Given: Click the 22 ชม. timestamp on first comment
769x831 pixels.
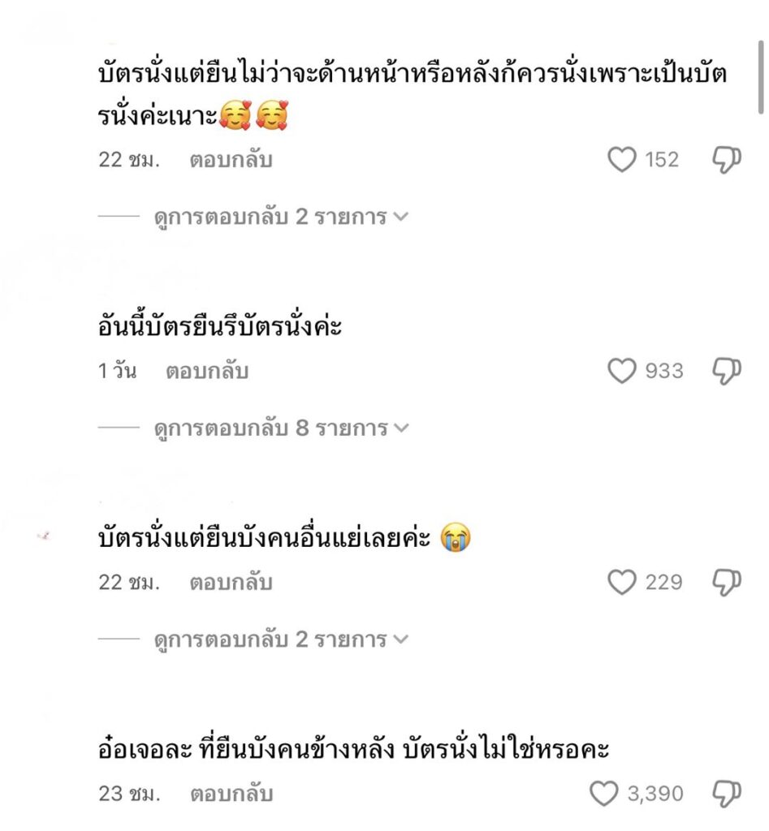Looking at the screenshot, I should coord(129,161).
